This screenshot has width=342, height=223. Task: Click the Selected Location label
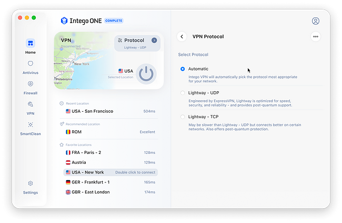(120, 77)
